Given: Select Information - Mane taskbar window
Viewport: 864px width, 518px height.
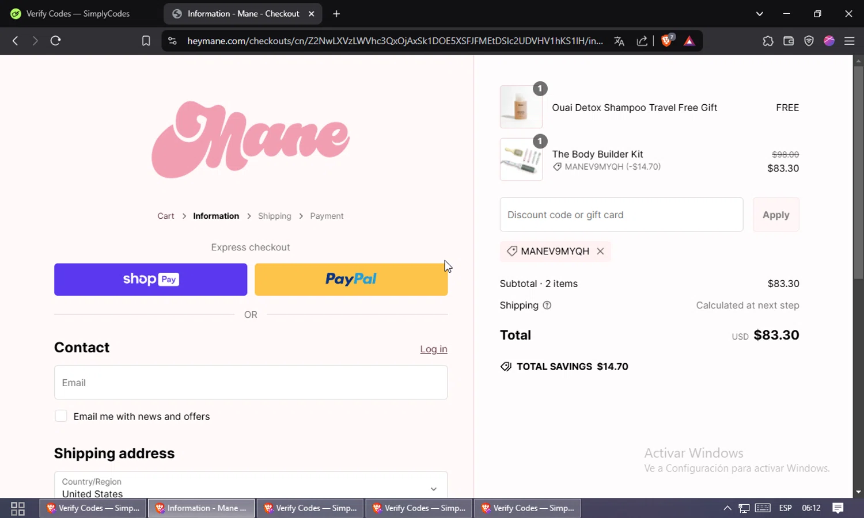Looking at the screenshot, I should (201, 508).
